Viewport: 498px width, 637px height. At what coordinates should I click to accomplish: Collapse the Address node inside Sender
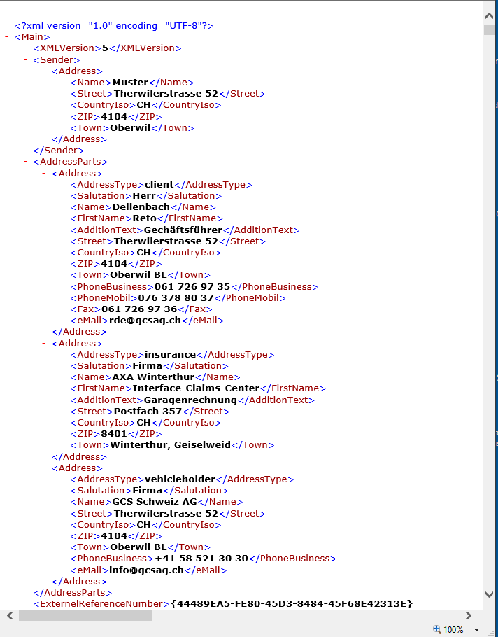(x=45, y=71)
